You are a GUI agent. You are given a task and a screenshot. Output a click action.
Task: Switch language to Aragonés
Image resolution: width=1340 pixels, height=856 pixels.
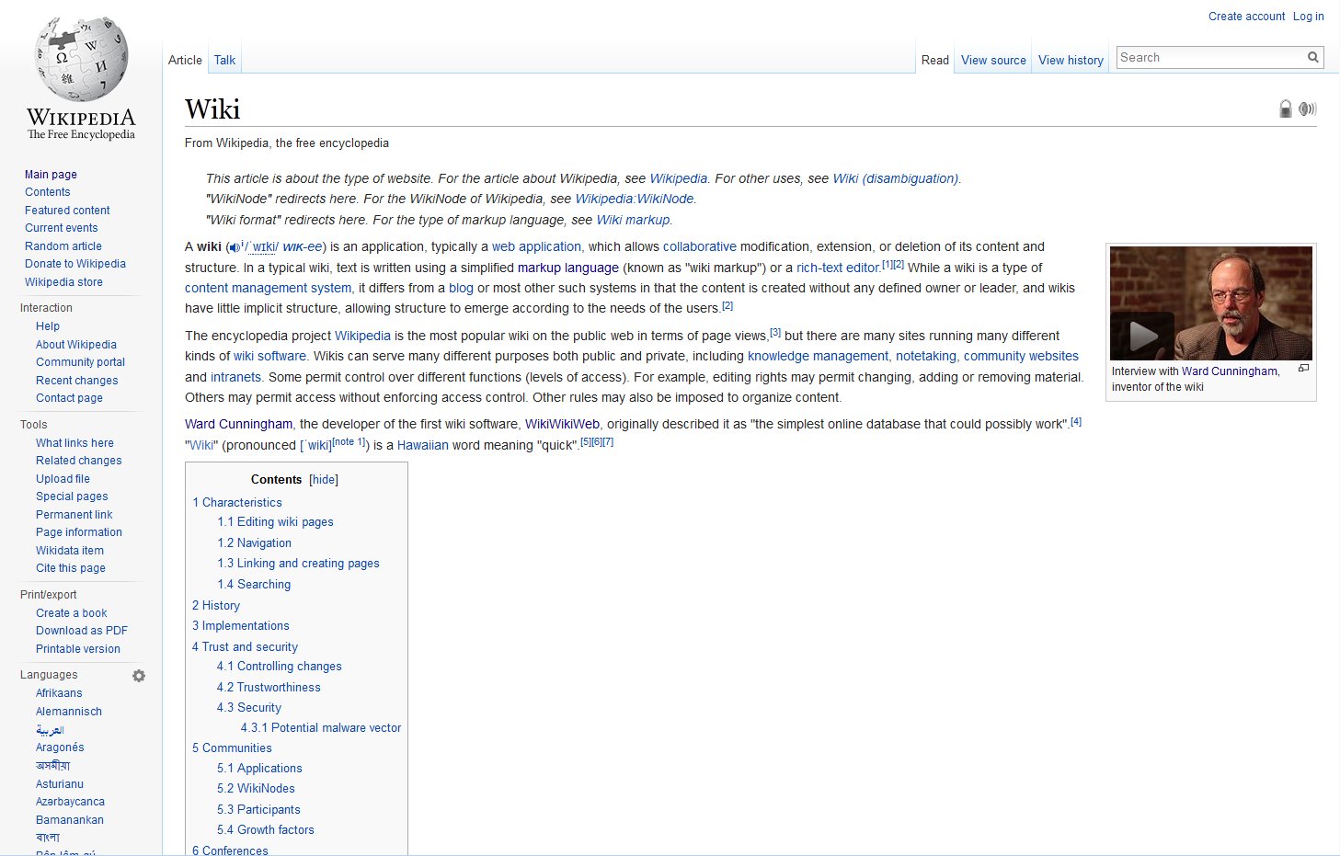pyautogui.click(x=60, y=748)
